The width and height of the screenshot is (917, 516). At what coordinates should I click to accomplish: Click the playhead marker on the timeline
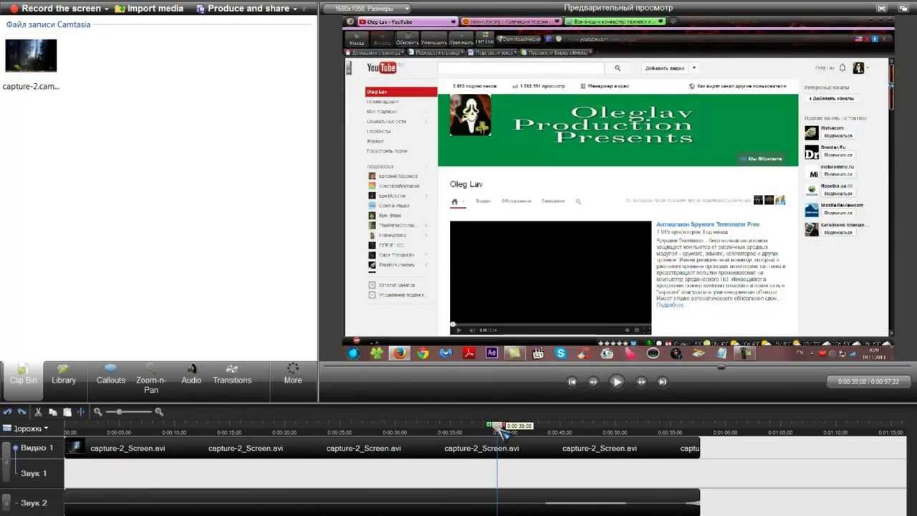(x=497, y=426)
